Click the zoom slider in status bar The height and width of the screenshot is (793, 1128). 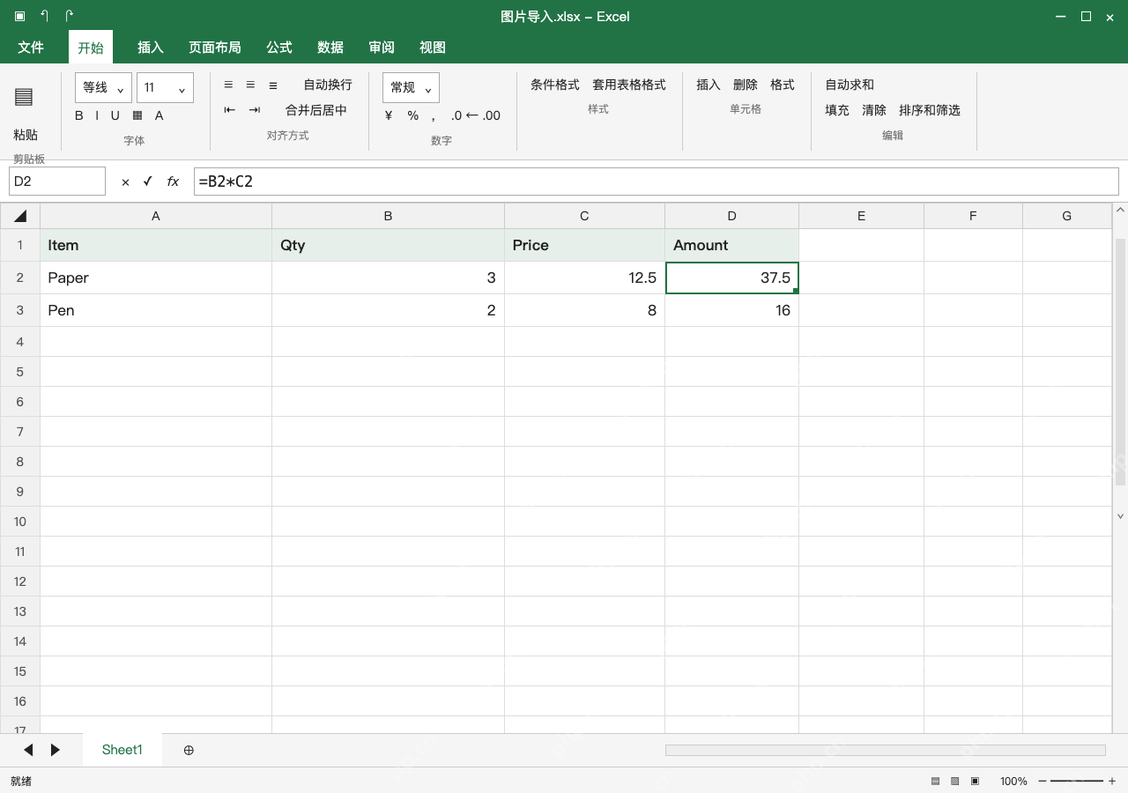[1075, 781]
